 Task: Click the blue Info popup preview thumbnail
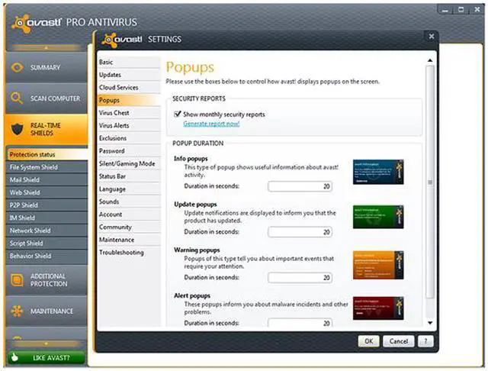(378, 172)
